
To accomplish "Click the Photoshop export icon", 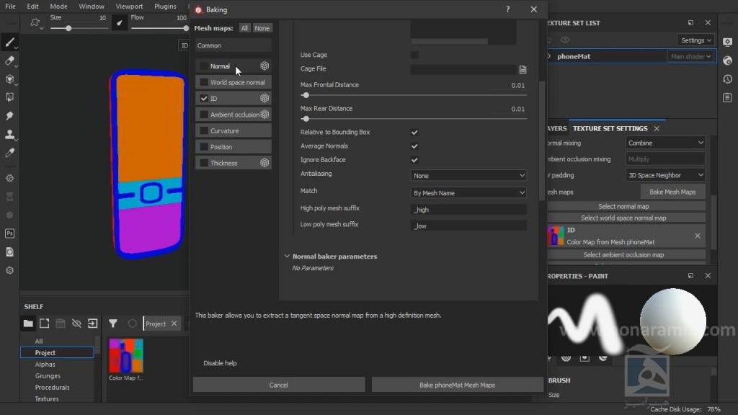I will coord(10,233).
